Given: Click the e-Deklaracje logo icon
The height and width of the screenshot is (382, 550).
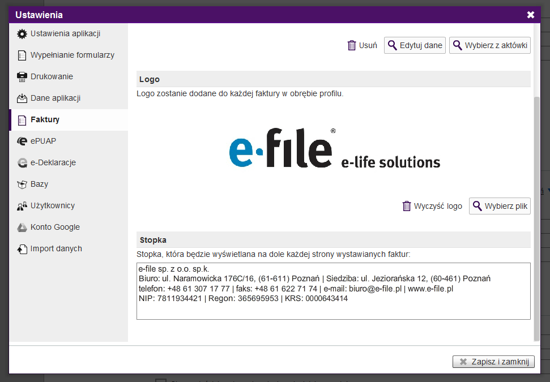Looking at the screenshot, I should (22, 163).
